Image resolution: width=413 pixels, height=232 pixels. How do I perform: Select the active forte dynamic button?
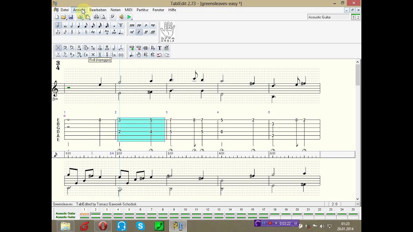tap(139, 32)
